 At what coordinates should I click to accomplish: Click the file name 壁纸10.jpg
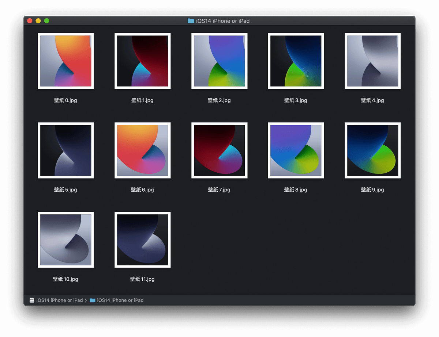coord(65,279)
